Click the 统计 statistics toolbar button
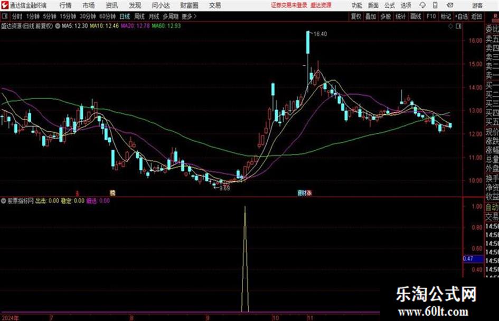The height and width of the screenshot is (321, 499). point(400,16)
